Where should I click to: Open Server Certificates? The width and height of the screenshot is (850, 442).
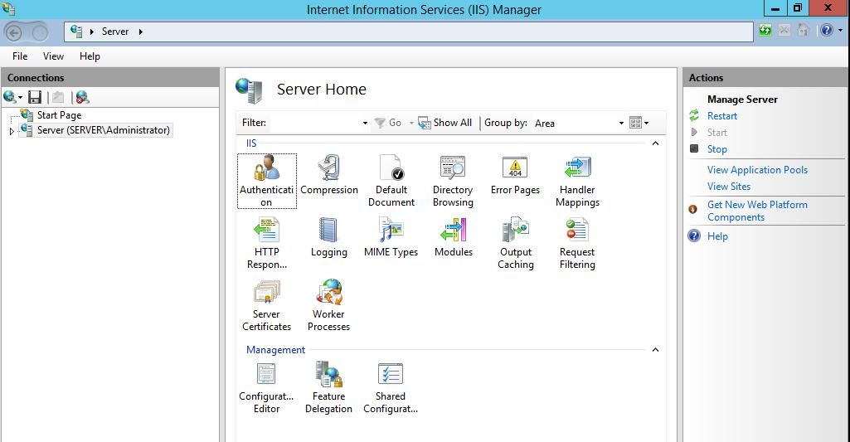pos(266,305)
